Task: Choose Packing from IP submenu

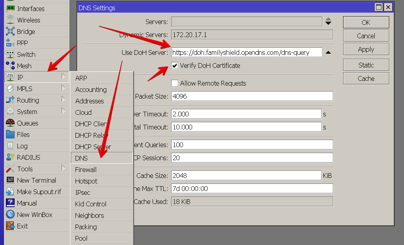Action: (x=102, y=227)
